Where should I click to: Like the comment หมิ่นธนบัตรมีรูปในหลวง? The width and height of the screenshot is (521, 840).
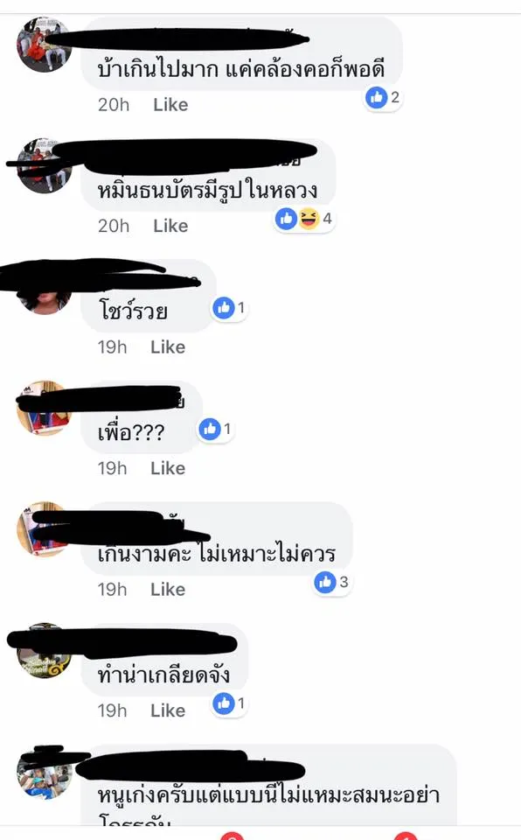coord(170,226)
